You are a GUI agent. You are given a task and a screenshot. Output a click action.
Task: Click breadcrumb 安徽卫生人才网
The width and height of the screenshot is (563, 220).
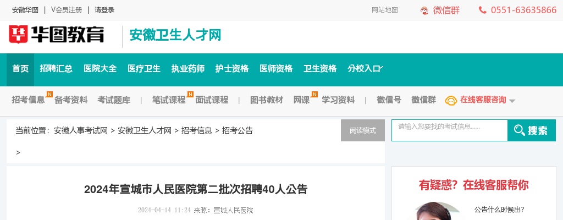pyautogui.click(x=145, y=130)
